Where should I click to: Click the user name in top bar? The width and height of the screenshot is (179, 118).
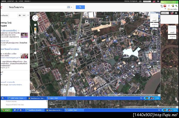pos(131,1)
